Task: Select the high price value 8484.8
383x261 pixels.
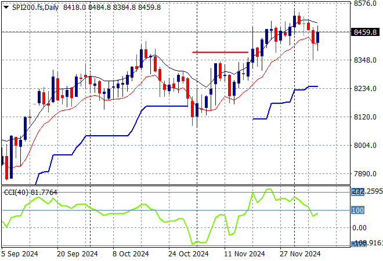Action: (99, 8)
